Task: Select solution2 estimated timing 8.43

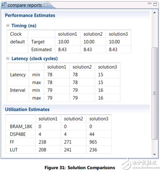Action: coord(88,50)
